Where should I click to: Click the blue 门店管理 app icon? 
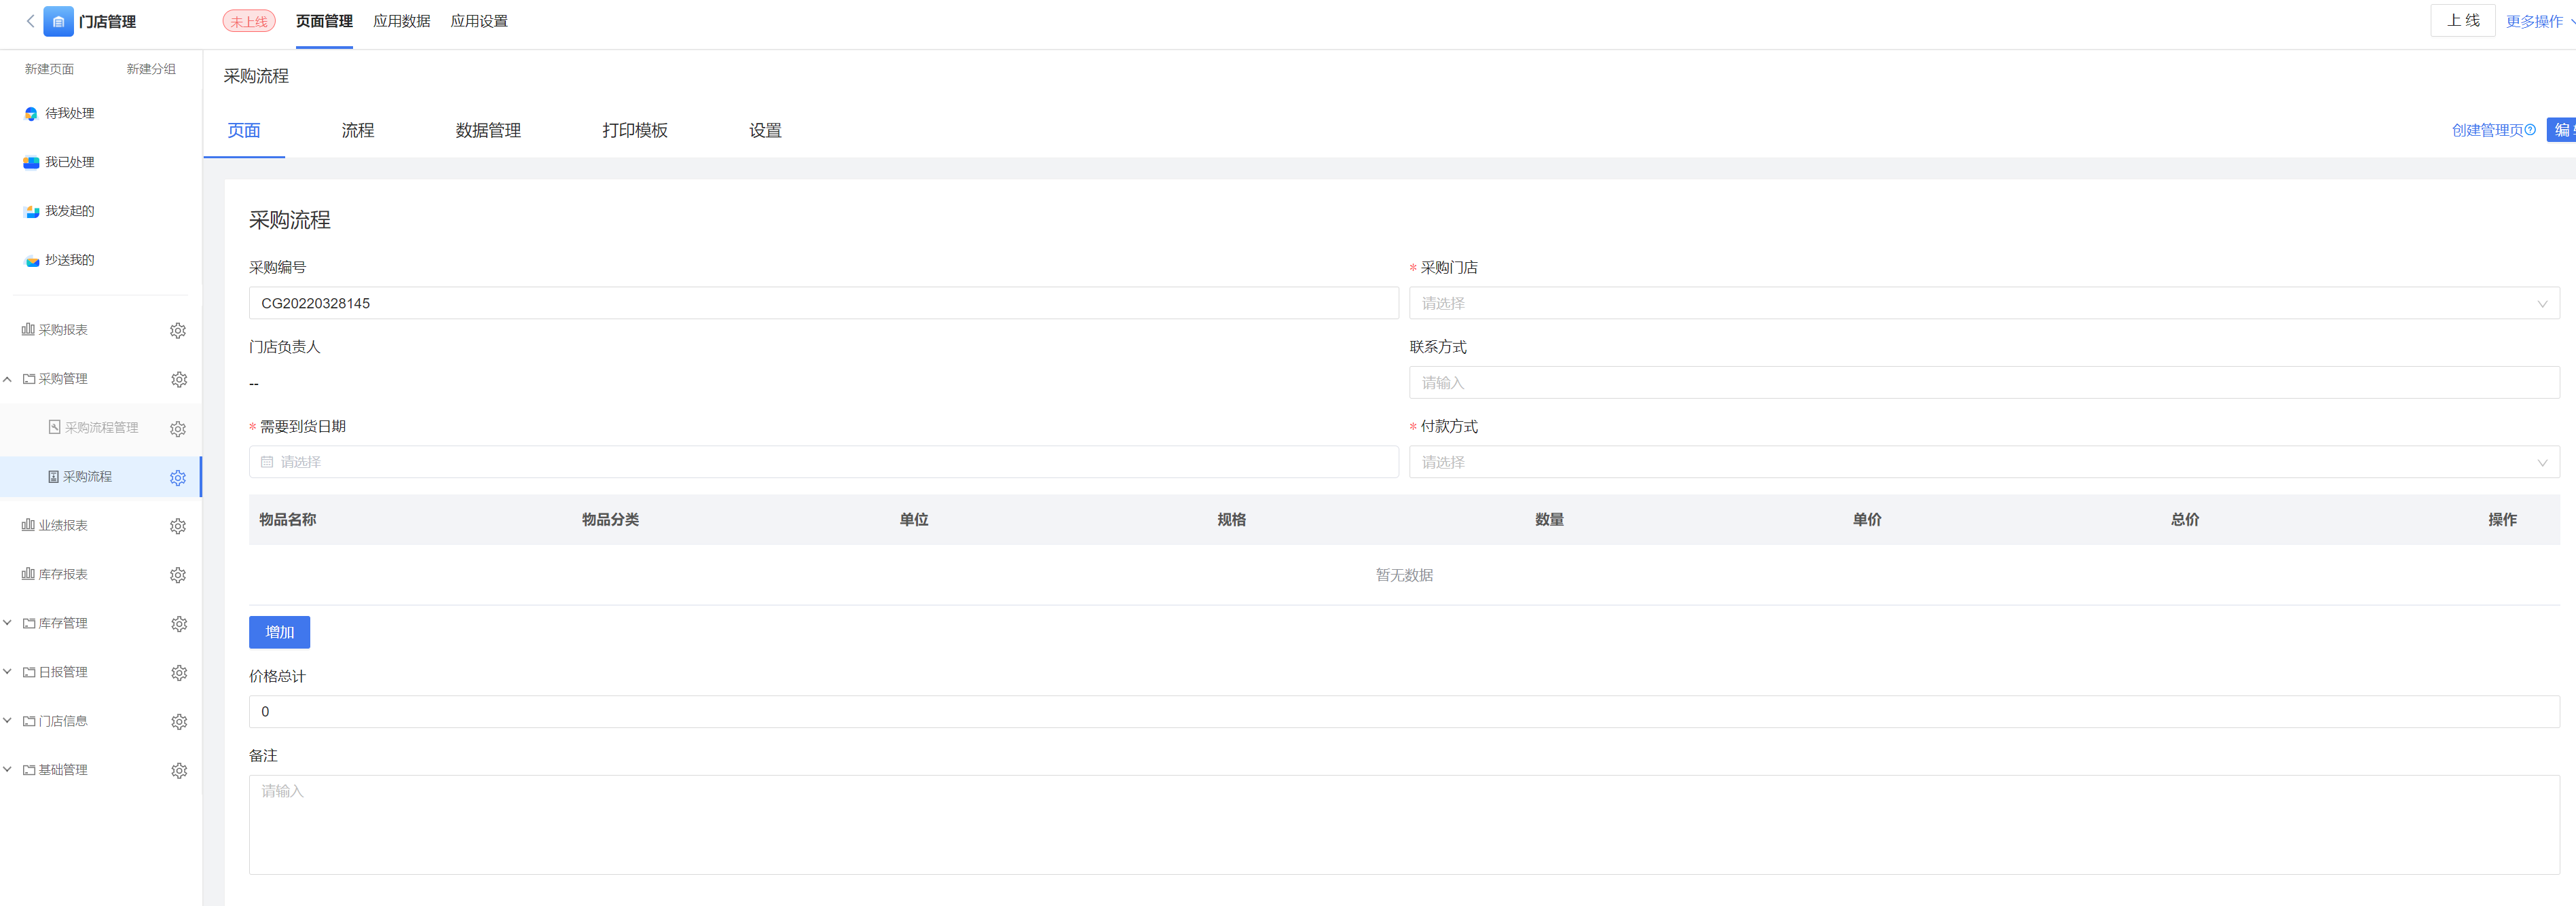click(58, 21)
